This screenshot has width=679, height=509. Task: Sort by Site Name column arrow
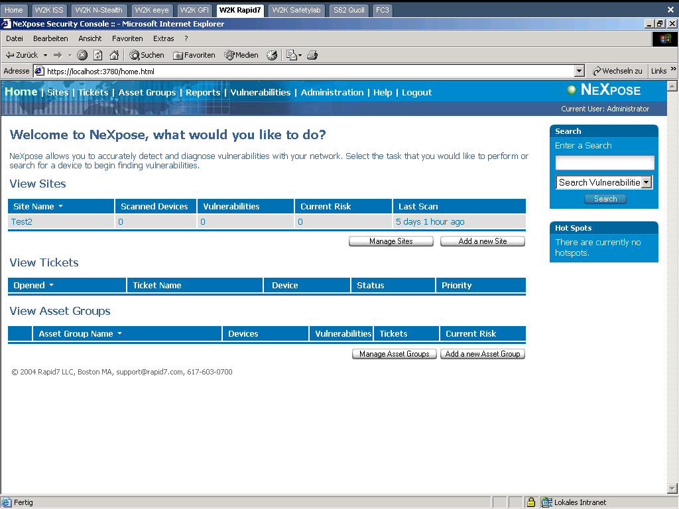pos(60,206)
